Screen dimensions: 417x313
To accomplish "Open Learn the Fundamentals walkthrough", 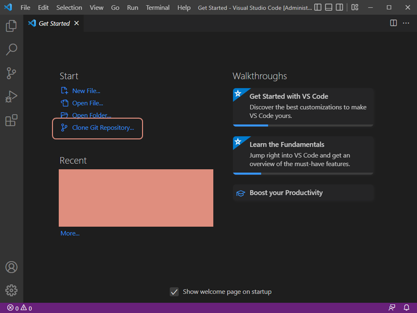I will pos(303,155).
